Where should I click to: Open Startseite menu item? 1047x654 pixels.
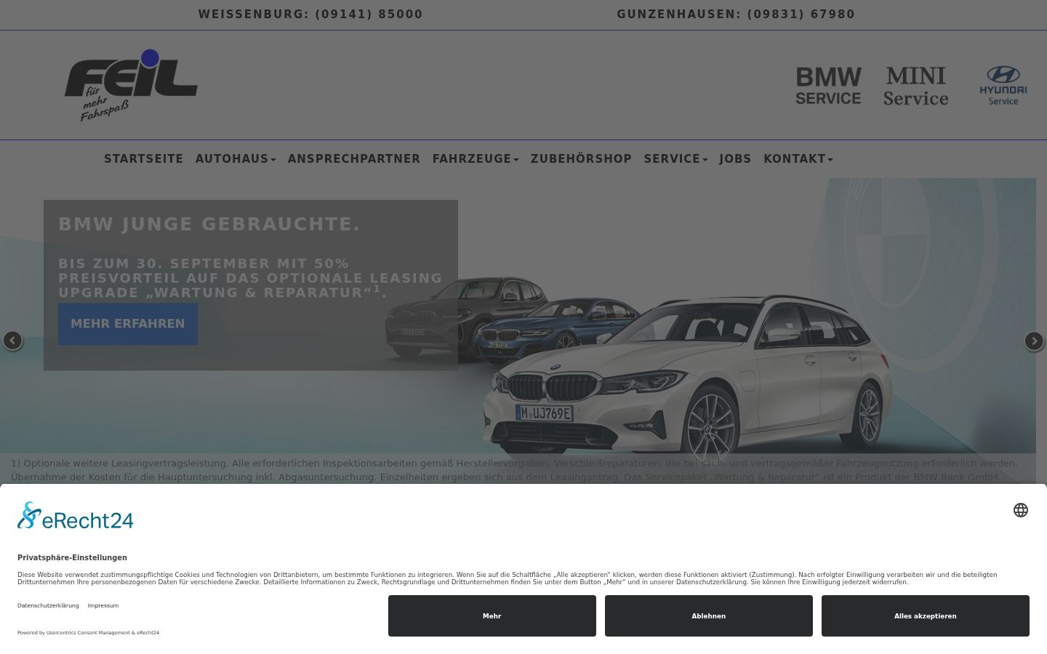click(144, 158)
